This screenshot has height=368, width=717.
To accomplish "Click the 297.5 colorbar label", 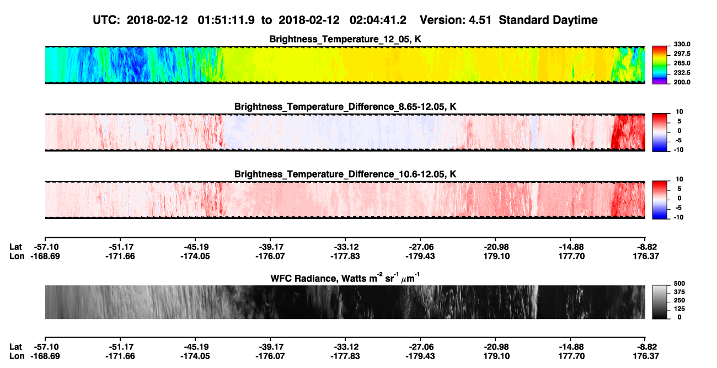I will tap(683, 54).
